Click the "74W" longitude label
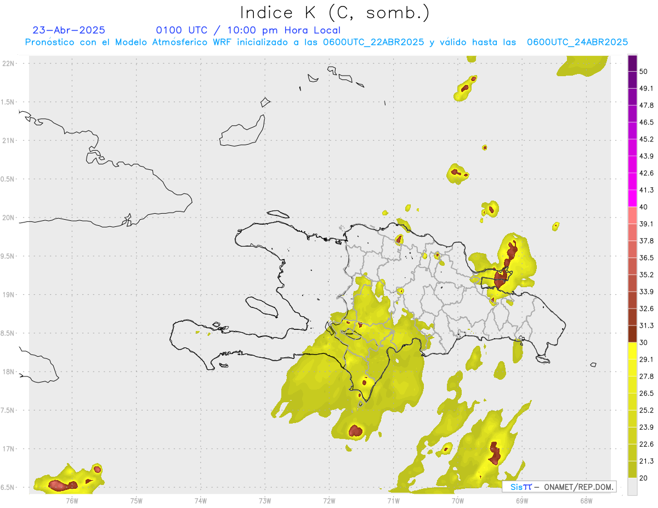Image resolution: width=658 pixels, height=508 pixels. tap(201, 500)
